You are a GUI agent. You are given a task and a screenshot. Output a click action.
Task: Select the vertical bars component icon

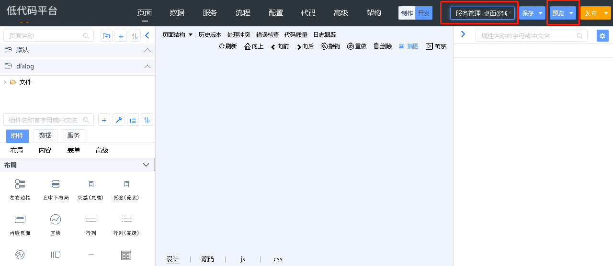(56, 255)
